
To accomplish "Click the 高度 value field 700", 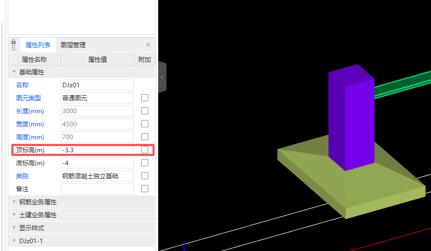I will [97, 137].
